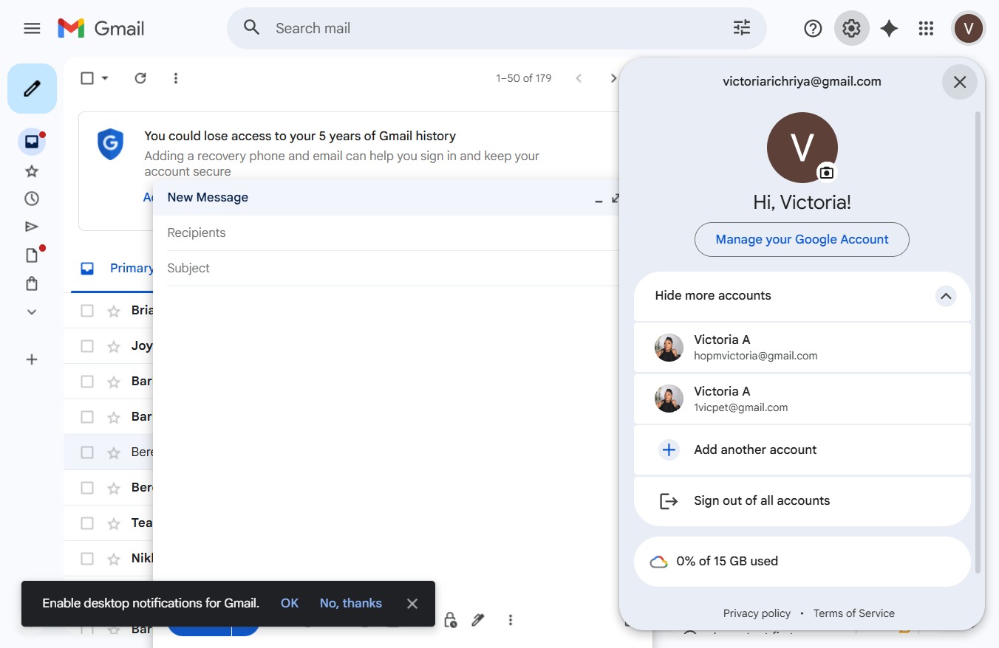Click the Subject field
The width and height of the screenshot is (999, 648).
(x=392, y=269)
